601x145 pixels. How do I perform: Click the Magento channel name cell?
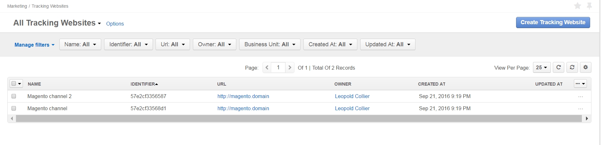click(x=47, y=108)
